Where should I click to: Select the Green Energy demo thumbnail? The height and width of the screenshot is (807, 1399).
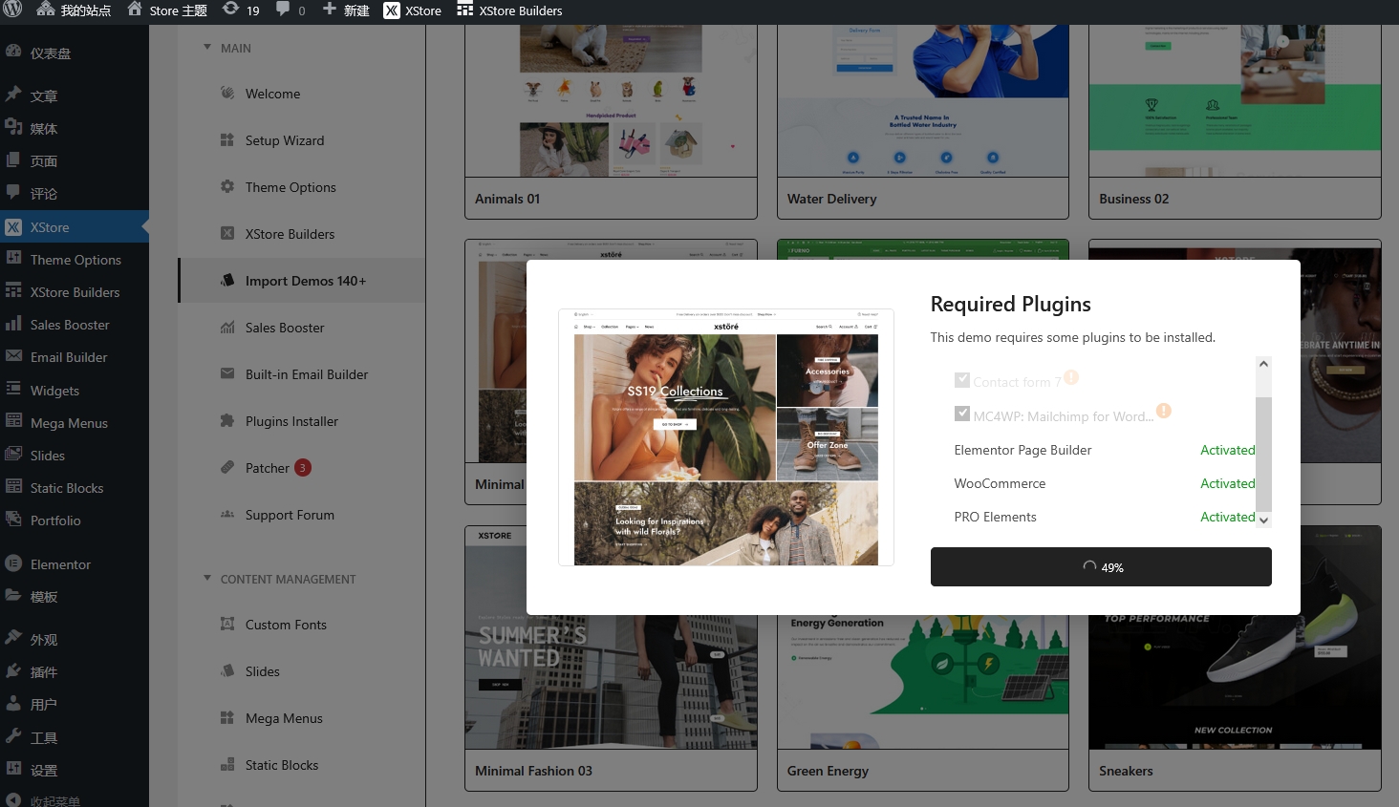tap(923, 682)
